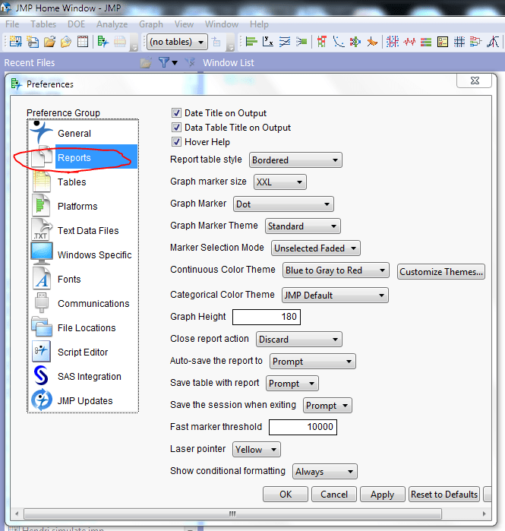
Task: Open the DOE menu
Action: [76, 24]
